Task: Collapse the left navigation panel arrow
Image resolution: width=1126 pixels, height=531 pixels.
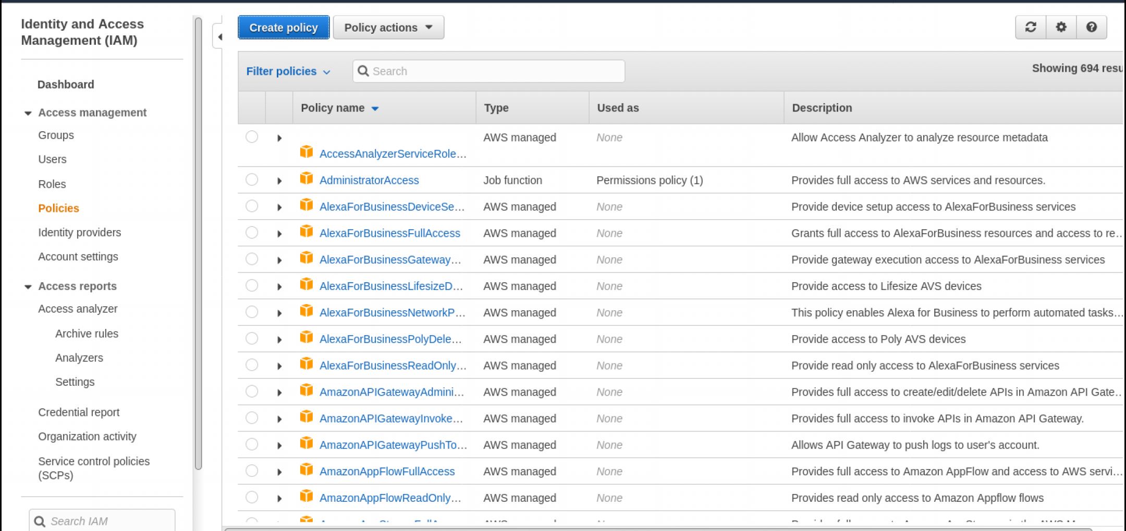Action: click(x=219, y=37)
